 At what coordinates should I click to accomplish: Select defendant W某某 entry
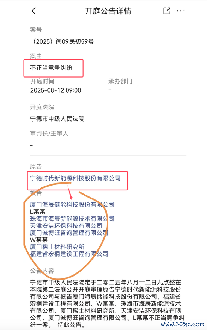[x=39, y=240]
